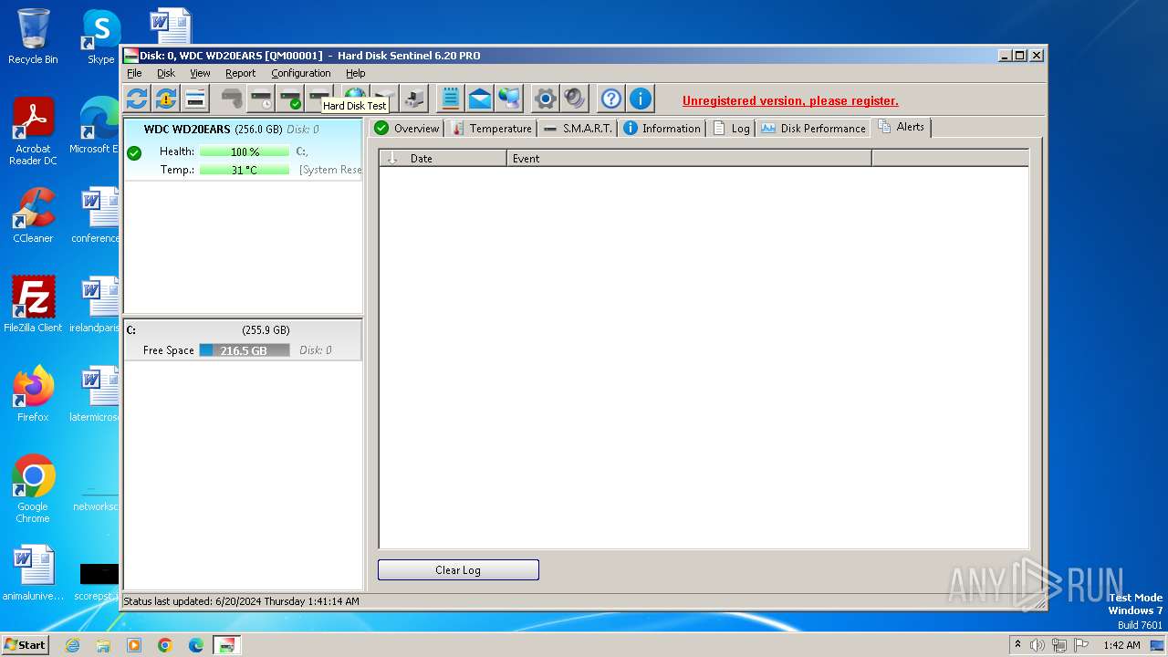Switch to the Overview tab
The width and height of the screenshot is (1168, 657).
point(407,129)
